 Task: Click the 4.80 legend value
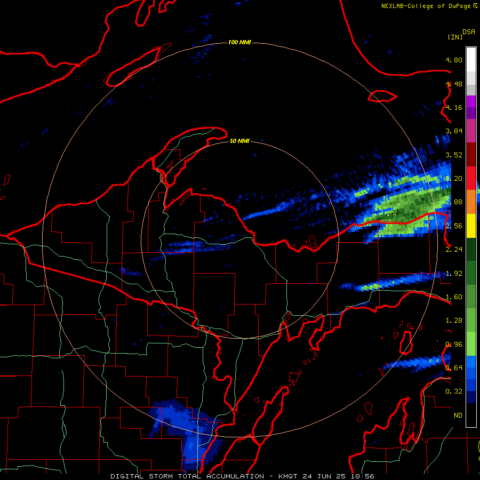click(x=454, y=60)
